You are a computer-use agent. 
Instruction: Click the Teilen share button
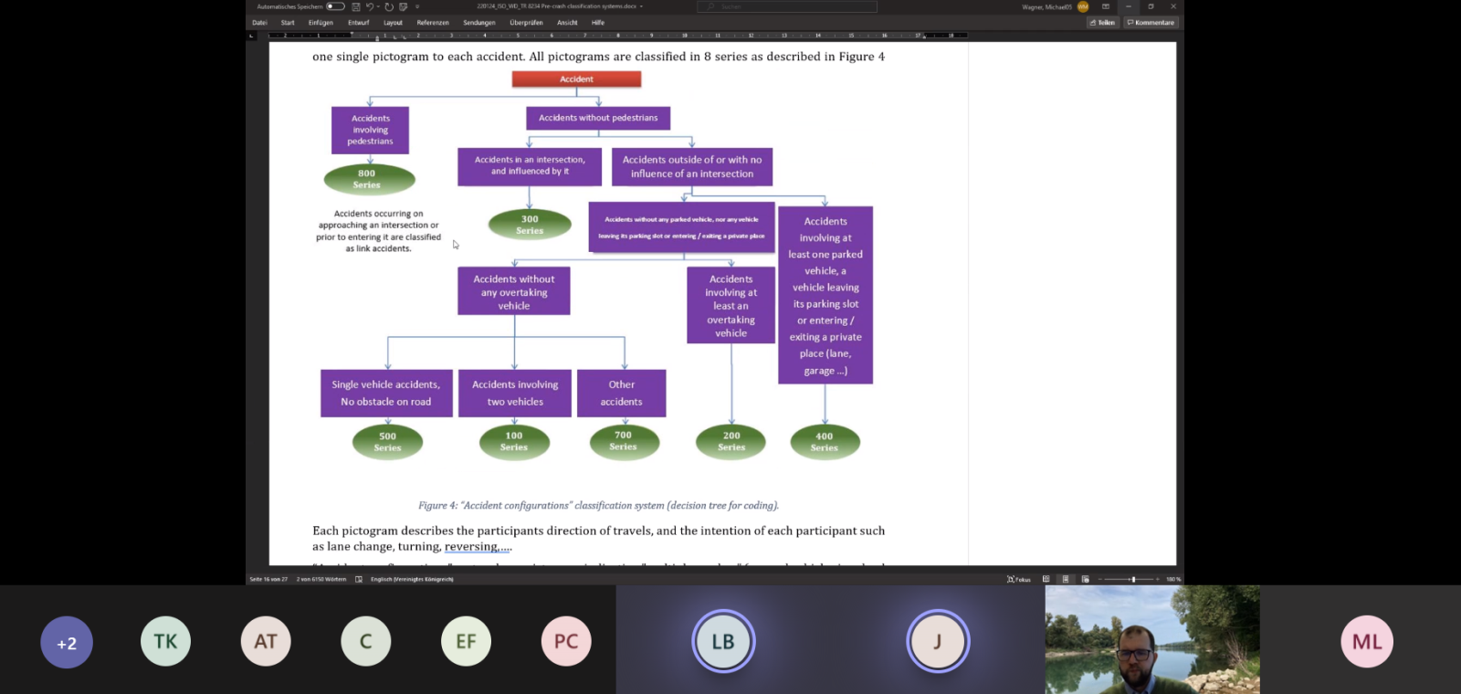pos(1103,23)
